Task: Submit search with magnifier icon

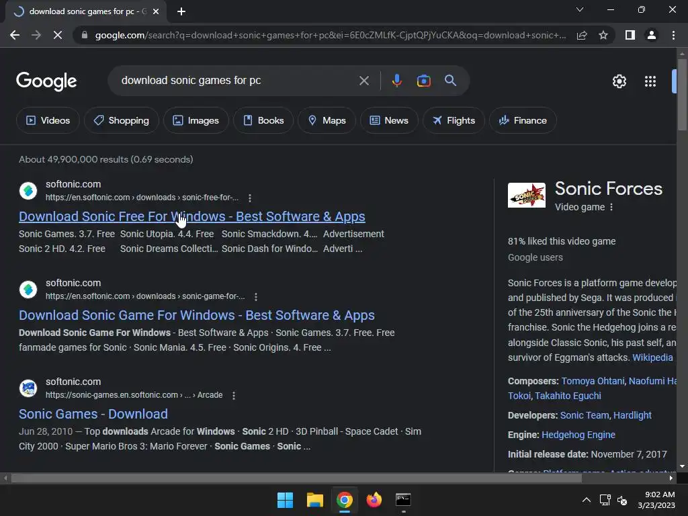Action: 450,81
